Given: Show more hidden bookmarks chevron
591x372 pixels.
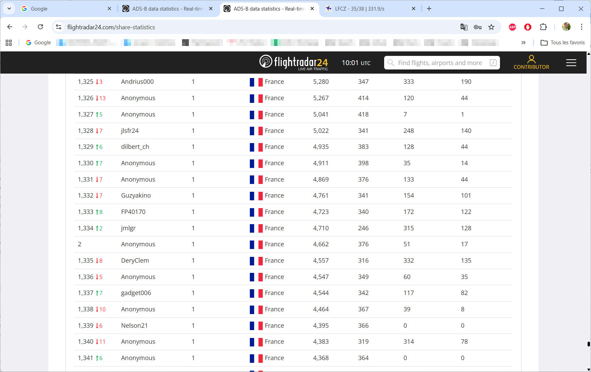Looking at the screenshot, I should coord(524,43).
